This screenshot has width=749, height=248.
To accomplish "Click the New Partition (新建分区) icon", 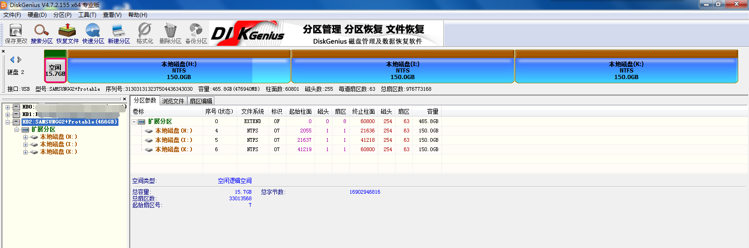I will point(119,33).
